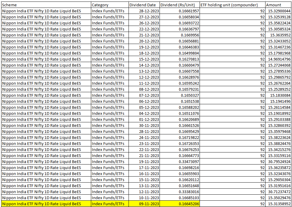
Task: Click the date cell 11-12-2023
Action: click(x=144, y=83)
